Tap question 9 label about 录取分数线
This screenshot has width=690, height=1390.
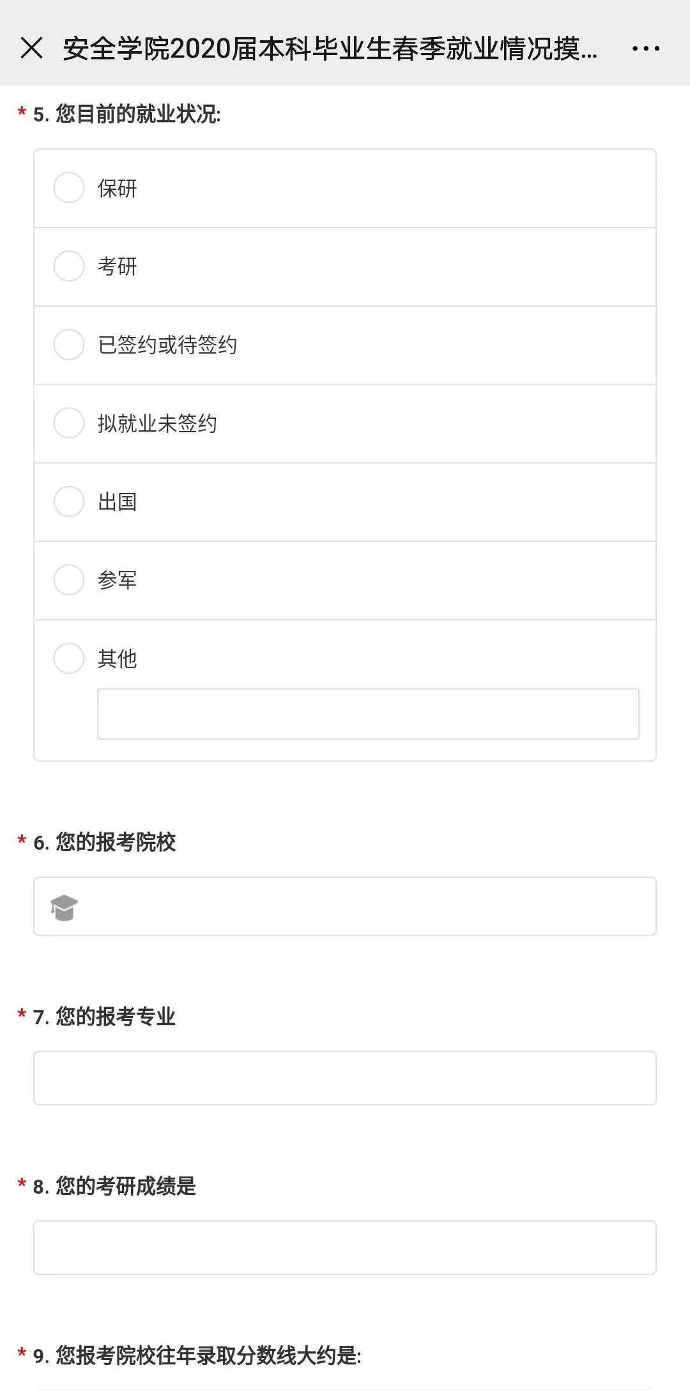point(208,1355)
